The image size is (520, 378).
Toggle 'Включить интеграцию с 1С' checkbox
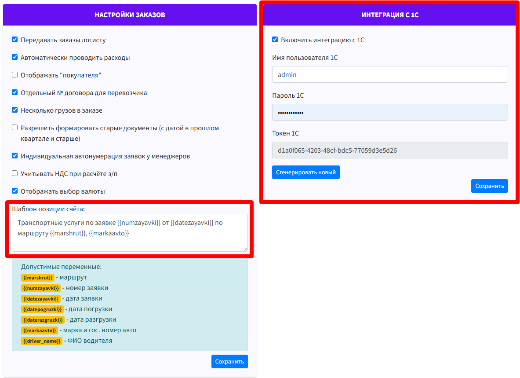[275, 40]
